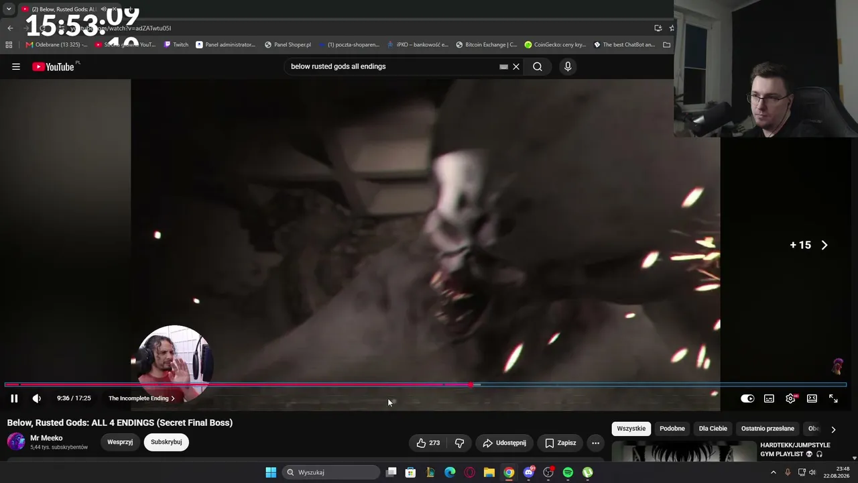The image size is (858, 483).
Task: Dislike the video with thumbs down
Action: point(459,443)
